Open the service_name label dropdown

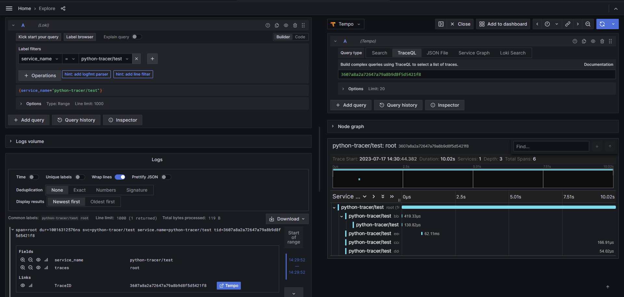(40, 59)
